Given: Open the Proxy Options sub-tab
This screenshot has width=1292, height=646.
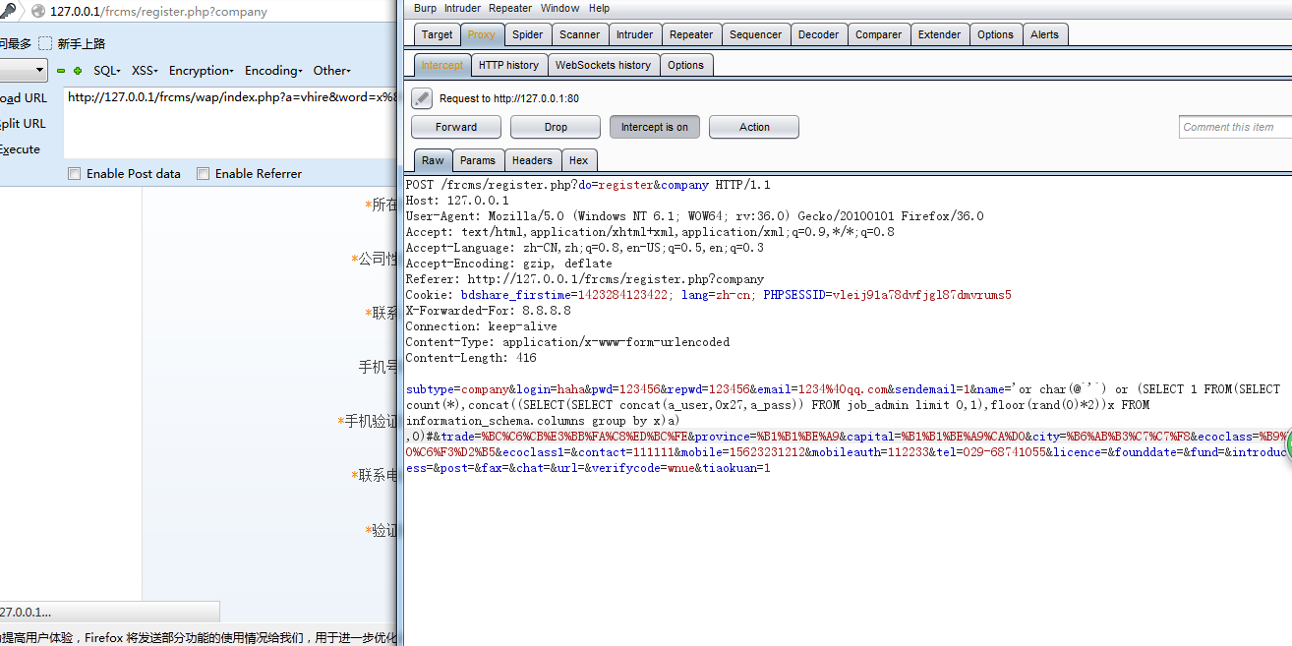Looking at the screenshot, I should click(x=685, y=65).
